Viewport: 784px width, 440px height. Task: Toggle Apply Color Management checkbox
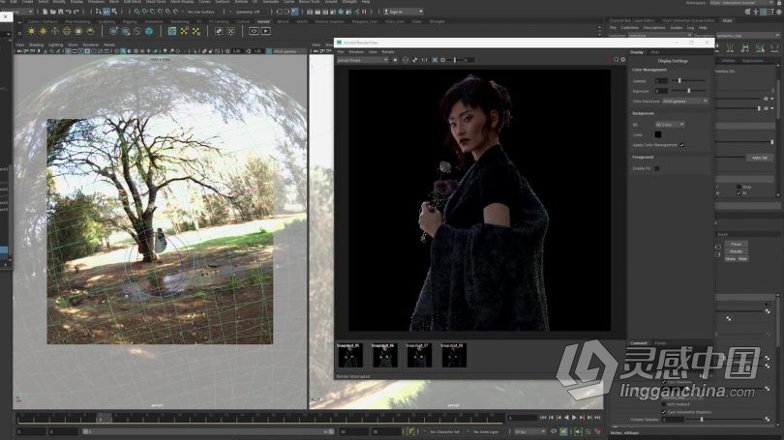point(682,145)
